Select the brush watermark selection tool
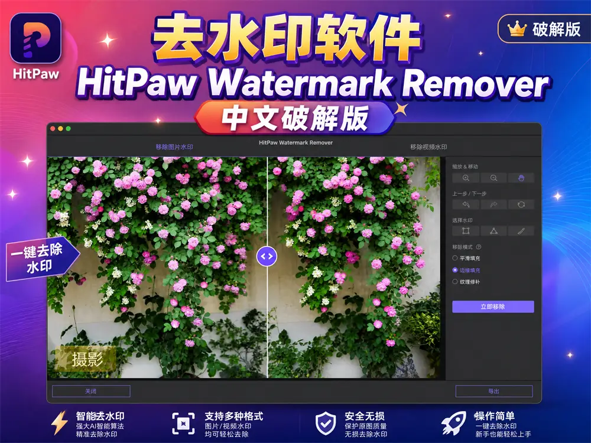591x443 pixels. click(521, 231)
